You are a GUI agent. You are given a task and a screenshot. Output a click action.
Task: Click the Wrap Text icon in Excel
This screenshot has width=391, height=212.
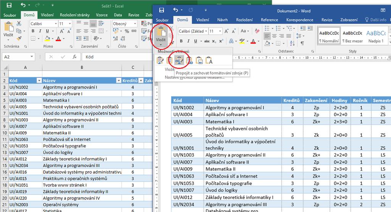pos(101,24)
